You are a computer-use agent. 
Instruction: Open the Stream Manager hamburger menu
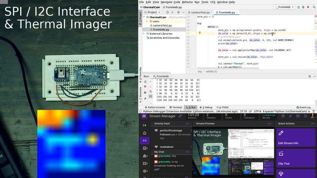pyautogui.click(x=144, y=116)
